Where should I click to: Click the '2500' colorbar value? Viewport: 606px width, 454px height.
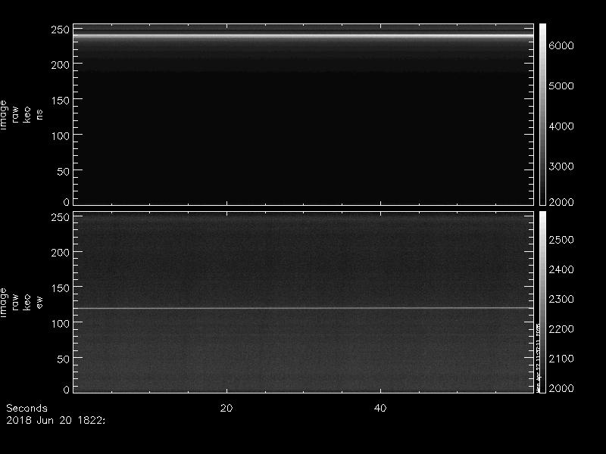pos(561,240)
